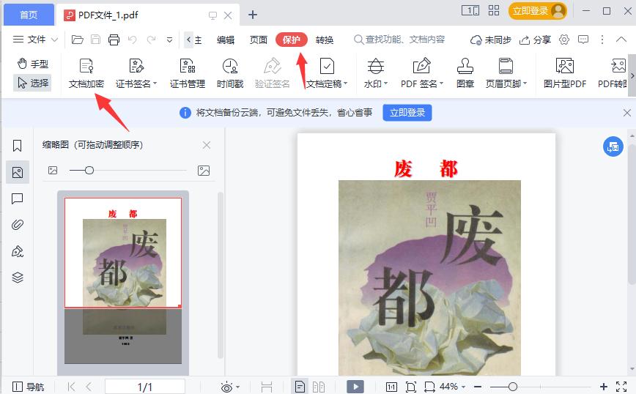Image resolution: width=636 pixels, height=394 pixels.
Task: Open settings gear icon at top right
Action: point(563,40)
